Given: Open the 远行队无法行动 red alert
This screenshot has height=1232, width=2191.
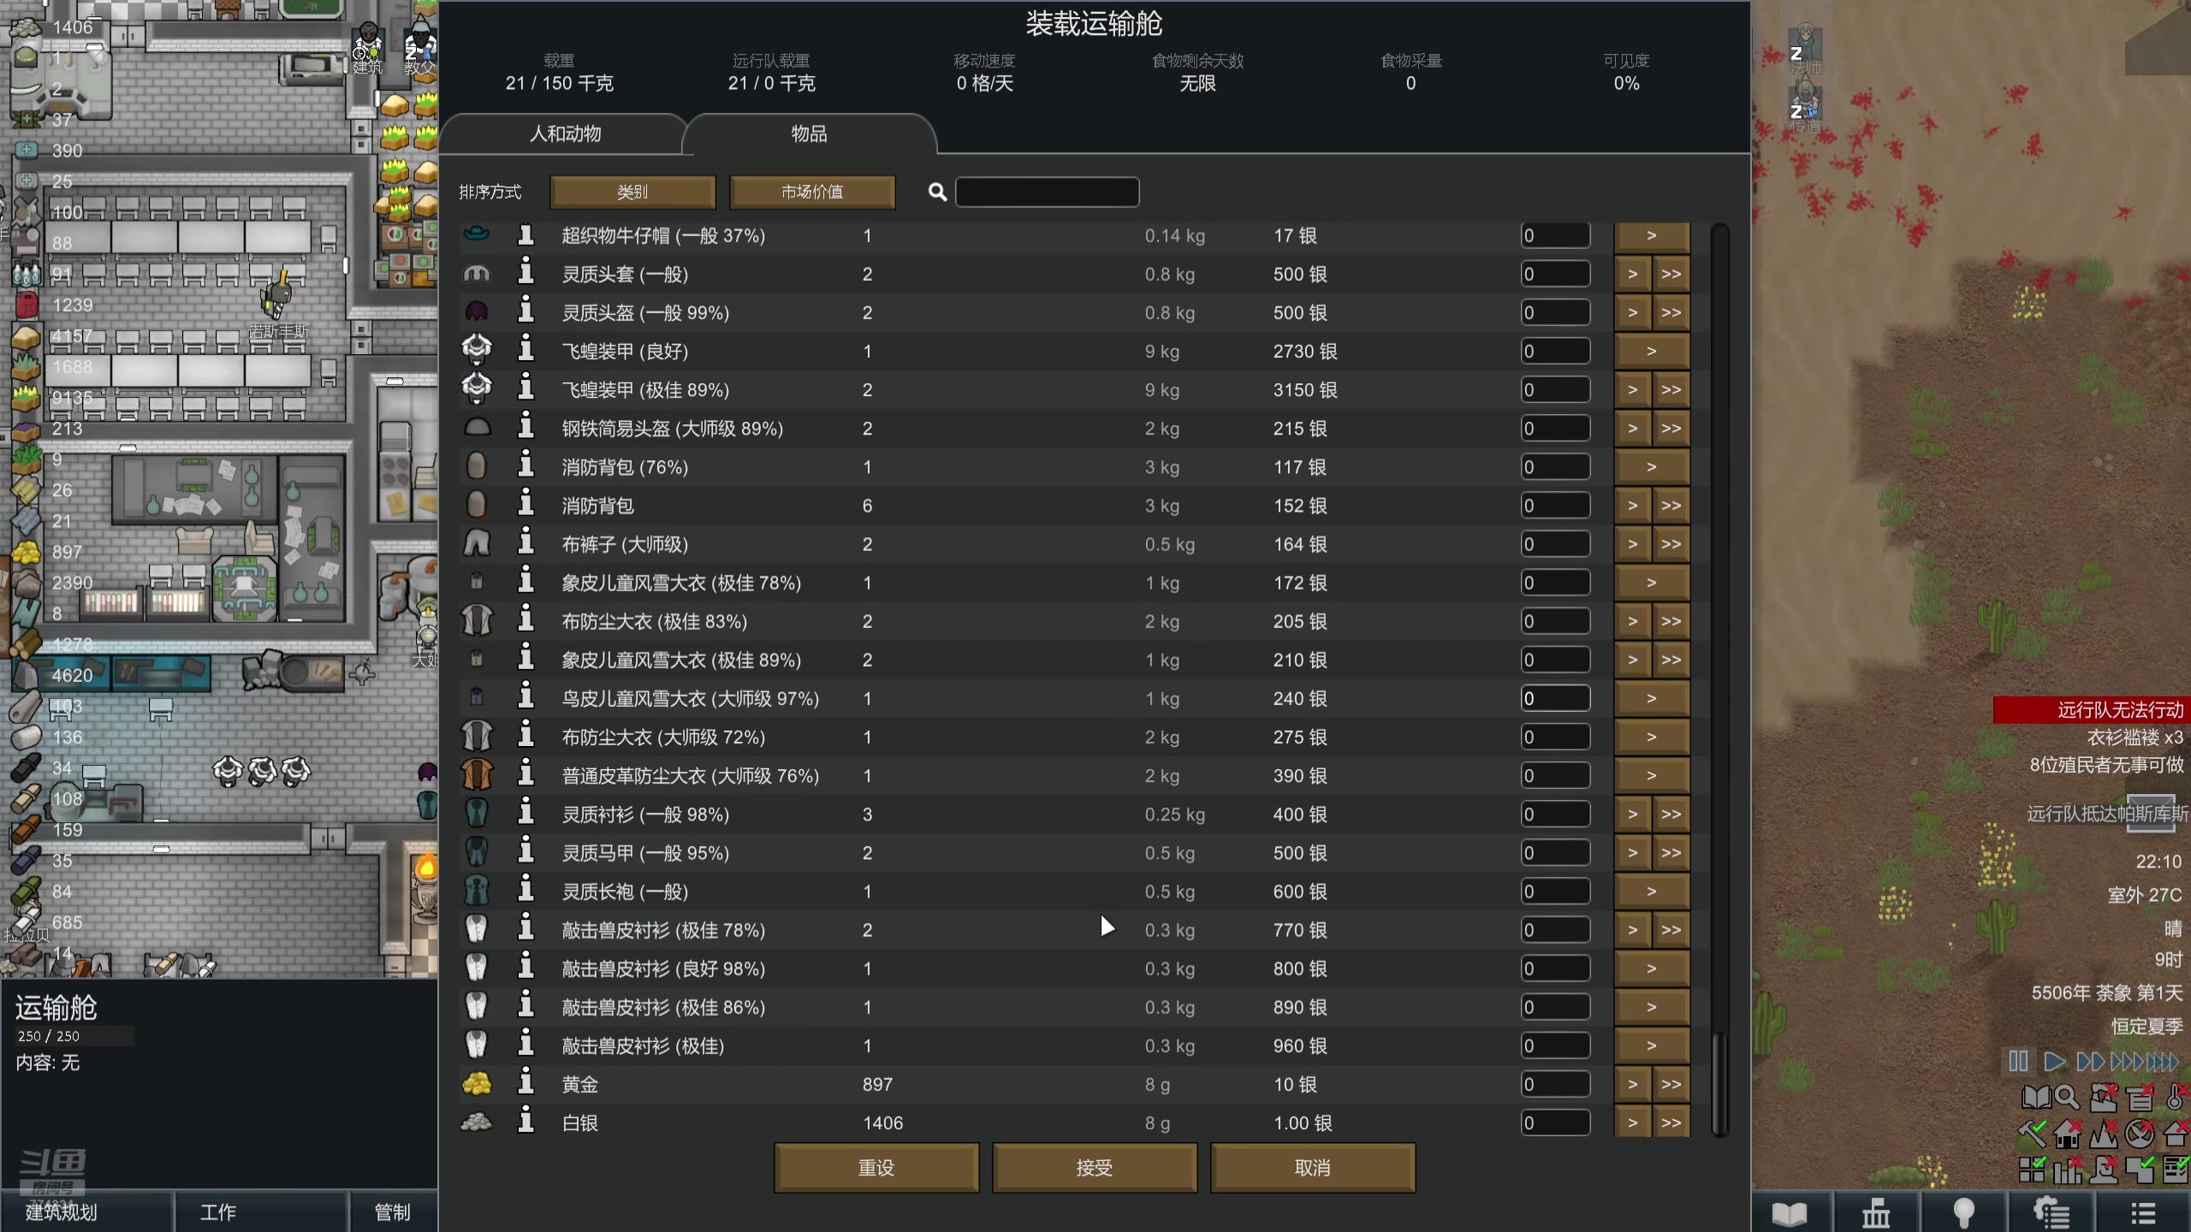Looking at the screenshot, I should [2092, 709].
